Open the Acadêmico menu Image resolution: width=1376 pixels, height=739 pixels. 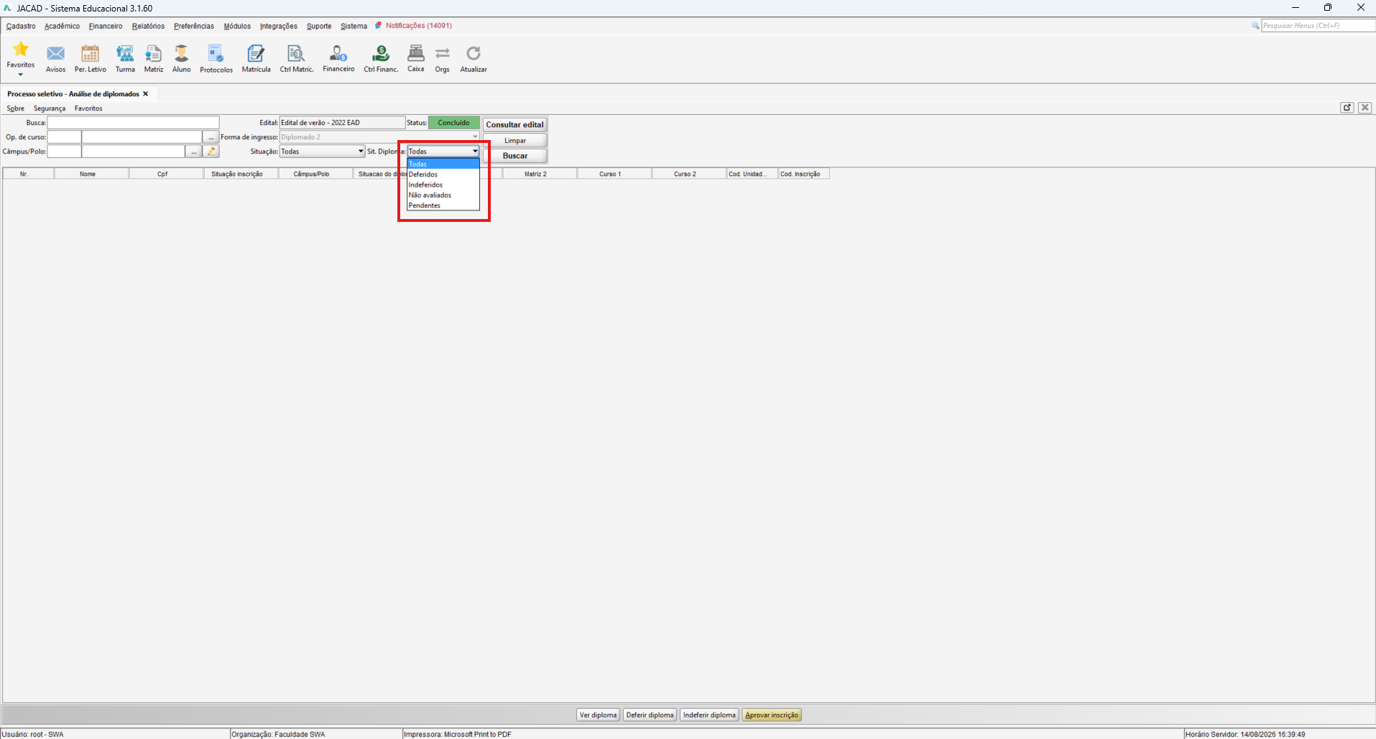click(x=62, y=26)
